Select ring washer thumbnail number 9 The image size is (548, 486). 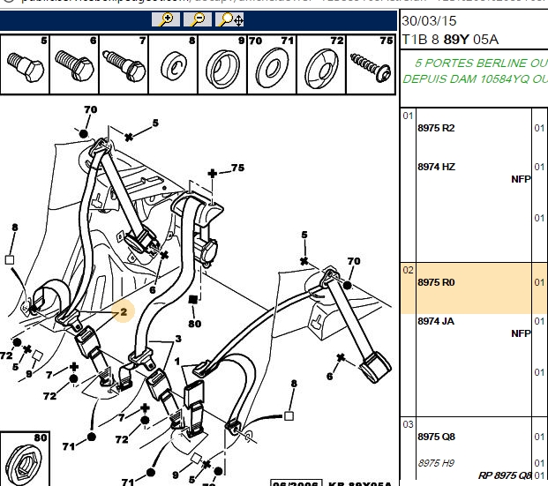click(222, 64)
